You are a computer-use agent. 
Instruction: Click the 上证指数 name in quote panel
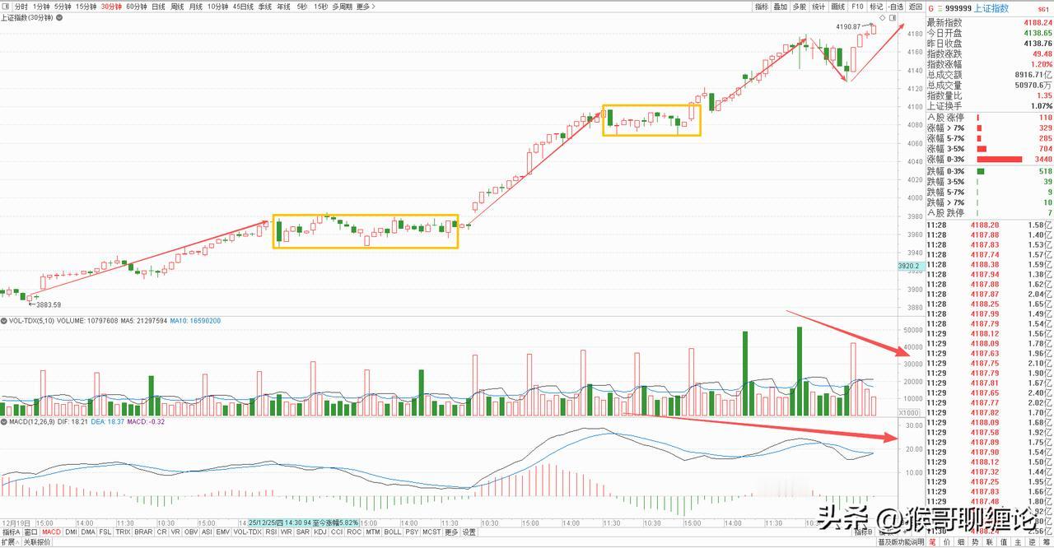(x=991, y=7)
